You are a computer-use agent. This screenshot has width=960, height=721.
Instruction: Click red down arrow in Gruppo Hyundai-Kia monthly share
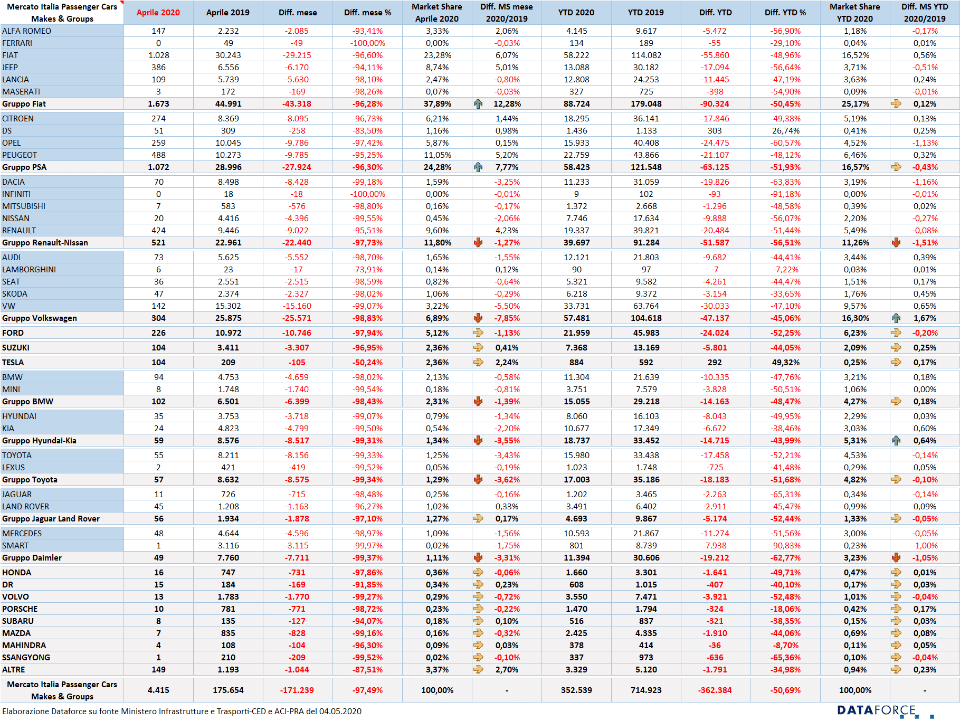coord(478,441)
